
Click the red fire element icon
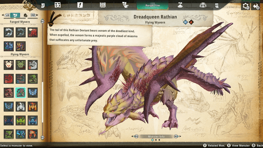[x=191, y=22]
